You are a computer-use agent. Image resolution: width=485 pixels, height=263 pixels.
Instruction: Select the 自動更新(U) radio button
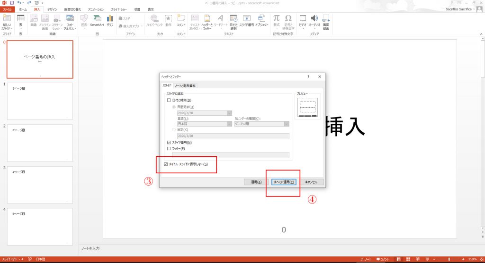click(x=174, y=107)
